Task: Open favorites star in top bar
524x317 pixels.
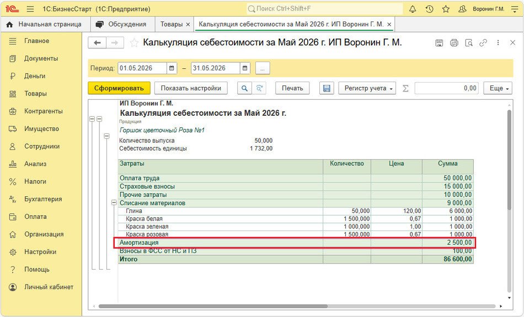Action: tap(446, 9)
